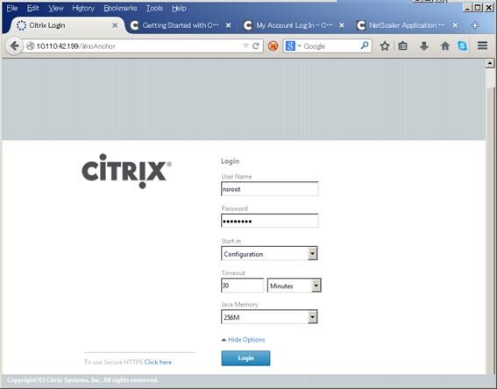Close the Getting Started with C tab
Viewport: 497px width, 389px height.
(228, 25)
